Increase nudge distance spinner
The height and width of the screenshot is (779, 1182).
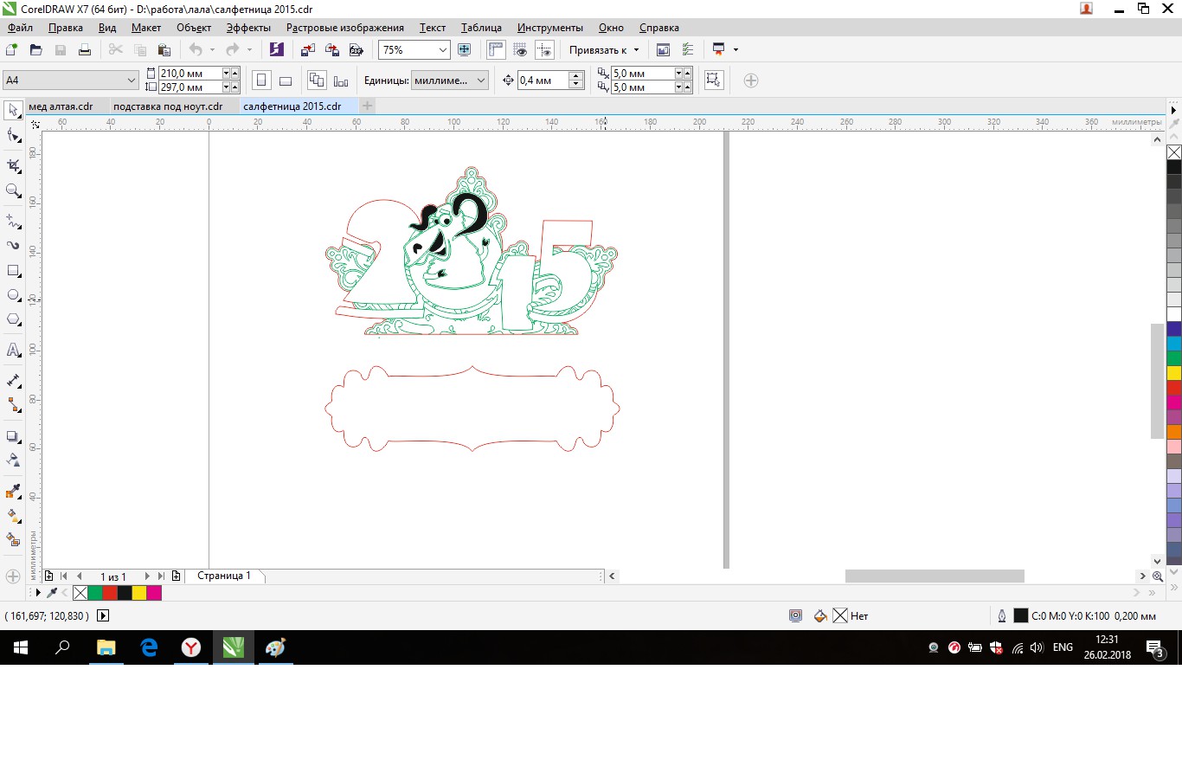(576, 76)
